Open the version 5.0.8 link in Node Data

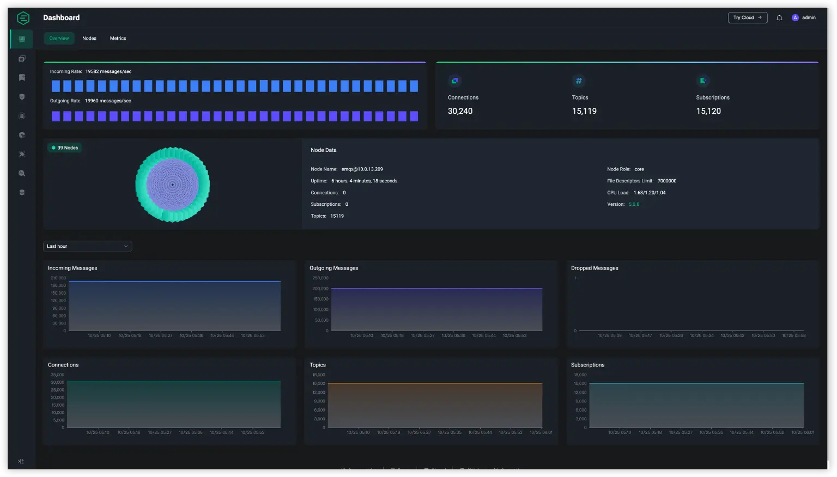[x=633, y=204]
